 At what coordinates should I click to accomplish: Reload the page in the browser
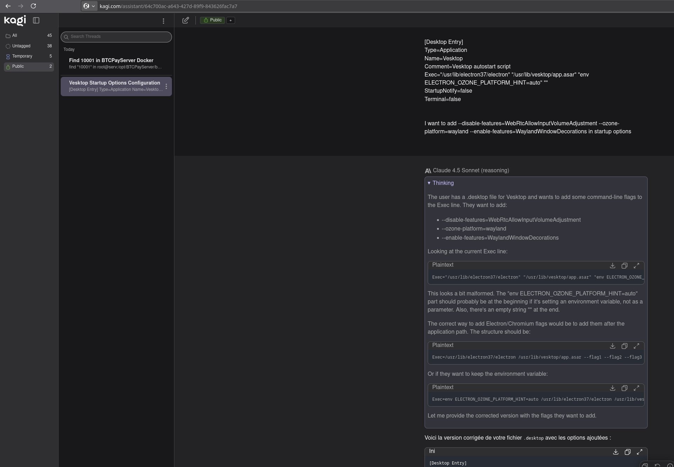pyautogui.click(x=33, y=6)
